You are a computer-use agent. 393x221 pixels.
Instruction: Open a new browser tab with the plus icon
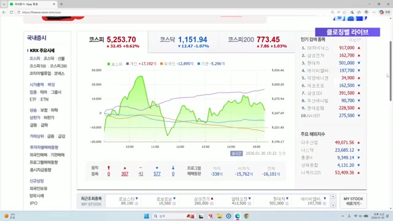click(61, 4)
